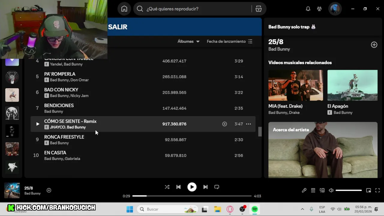Select PA' ROMPERLA track title
The width and height of the screenshot is (384, 216).
pyautogui.click(x=60, y=74)
